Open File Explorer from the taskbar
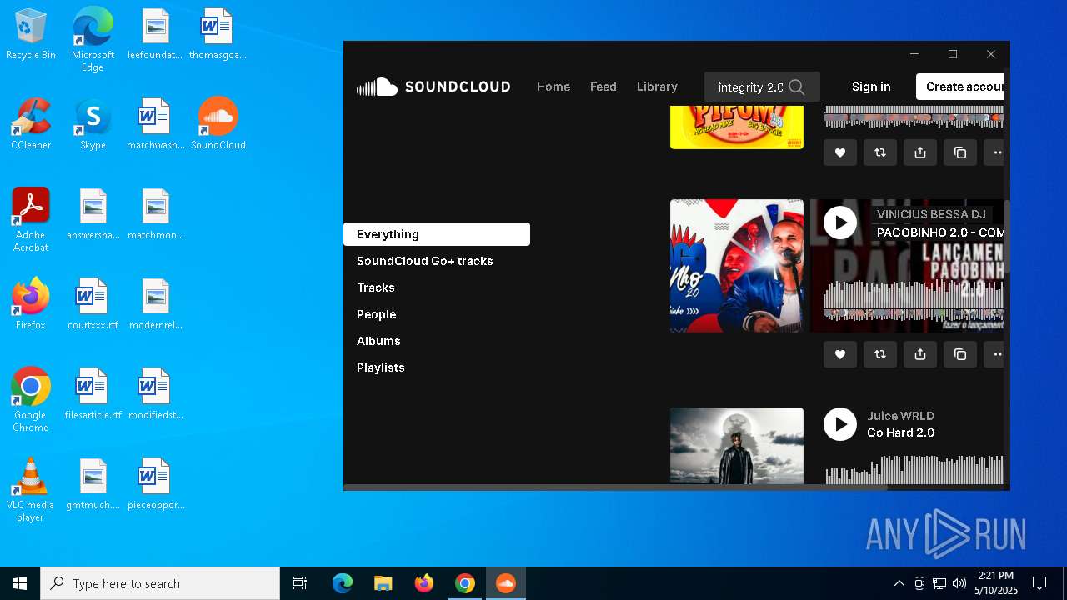 coord(383,583)
